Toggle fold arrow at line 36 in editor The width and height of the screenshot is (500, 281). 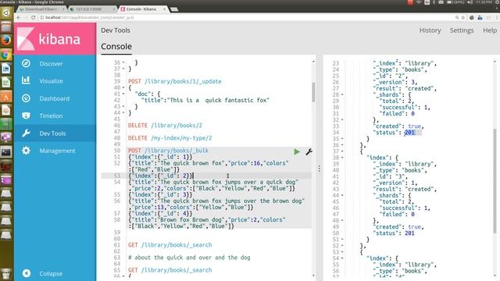tap(123, 62)
